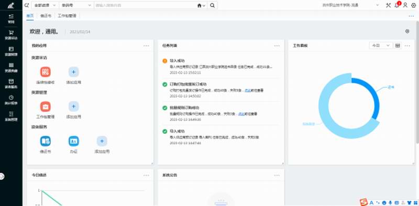This screenshot has width=419, height=206.
Task: Click the app logo in the sidebar top
Action: coord(11,5)
